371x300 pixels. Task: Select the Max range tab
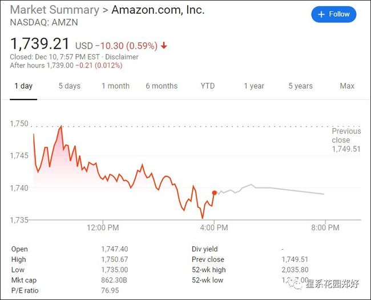(x=347, y=86)
